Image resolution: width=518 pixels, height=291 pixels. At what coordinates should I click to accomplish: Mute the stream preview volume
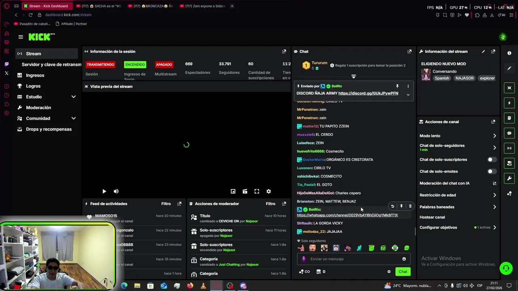click(x=116, y=191)
